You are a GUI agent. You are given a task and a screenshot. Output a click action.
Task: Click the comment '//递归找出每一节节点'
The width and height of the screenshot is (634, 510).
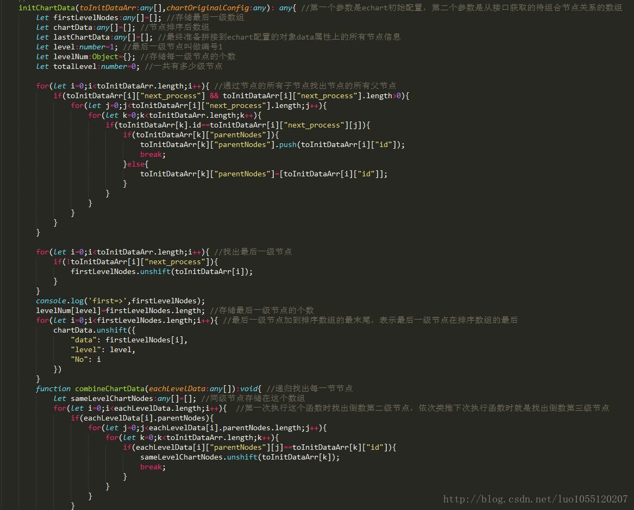pos(310,388)
